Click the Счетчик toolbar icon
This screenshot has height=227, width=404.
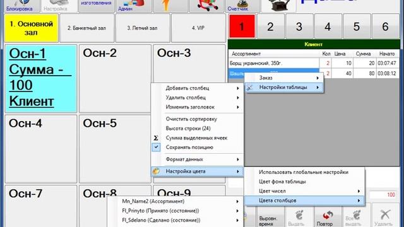coord(242,6)
